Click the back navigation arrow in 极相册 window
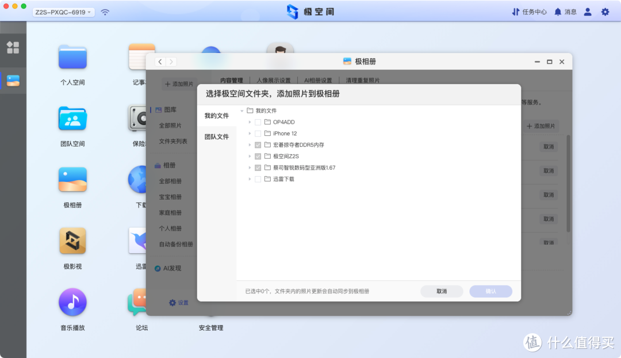Viewport: 621px width, 358px height. point(160,61)
